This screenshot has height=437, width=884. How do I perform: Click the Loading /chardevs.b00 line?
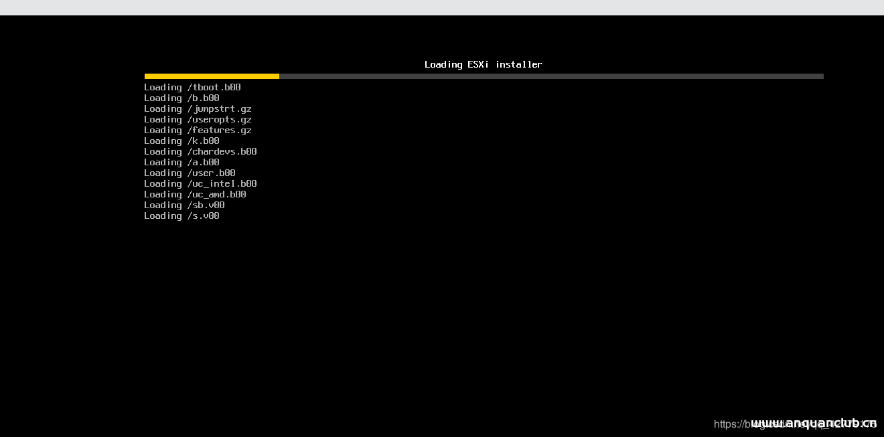[x=200, y=151]
